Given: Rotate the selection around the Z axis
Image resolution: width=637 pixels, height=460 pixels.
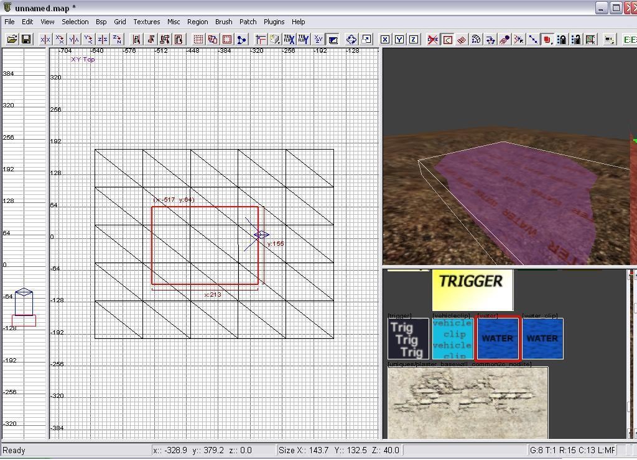Looking at the screenshot, I should (117, 39).
